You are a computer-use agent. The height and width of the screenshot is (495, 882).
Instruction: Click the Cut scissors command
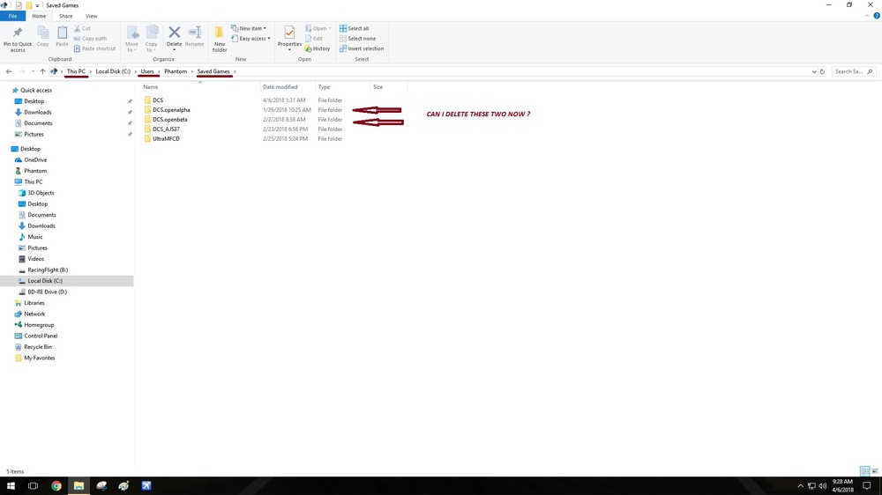point(82,28)
